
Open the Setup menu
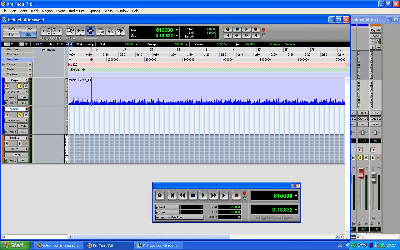tap(108, 11)
